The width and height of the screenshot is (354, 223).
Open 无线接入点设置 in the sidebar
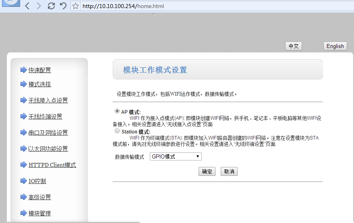48,100
